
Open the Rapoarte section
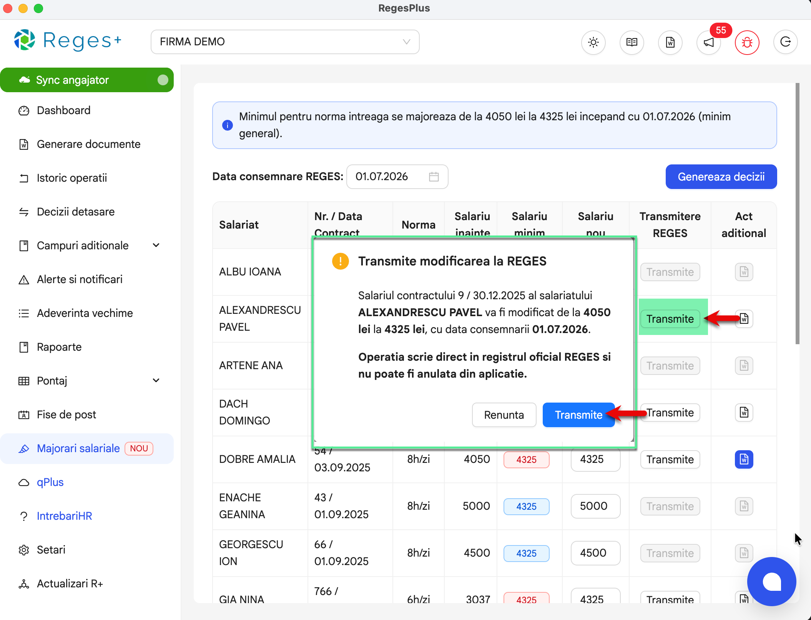tap(87, 347)
